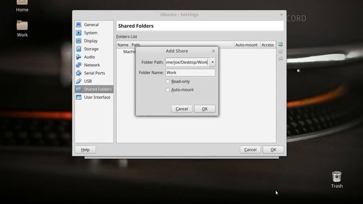363x204 pixels.
Task: Open Serial Ports settings category
Action: point(94,73)
